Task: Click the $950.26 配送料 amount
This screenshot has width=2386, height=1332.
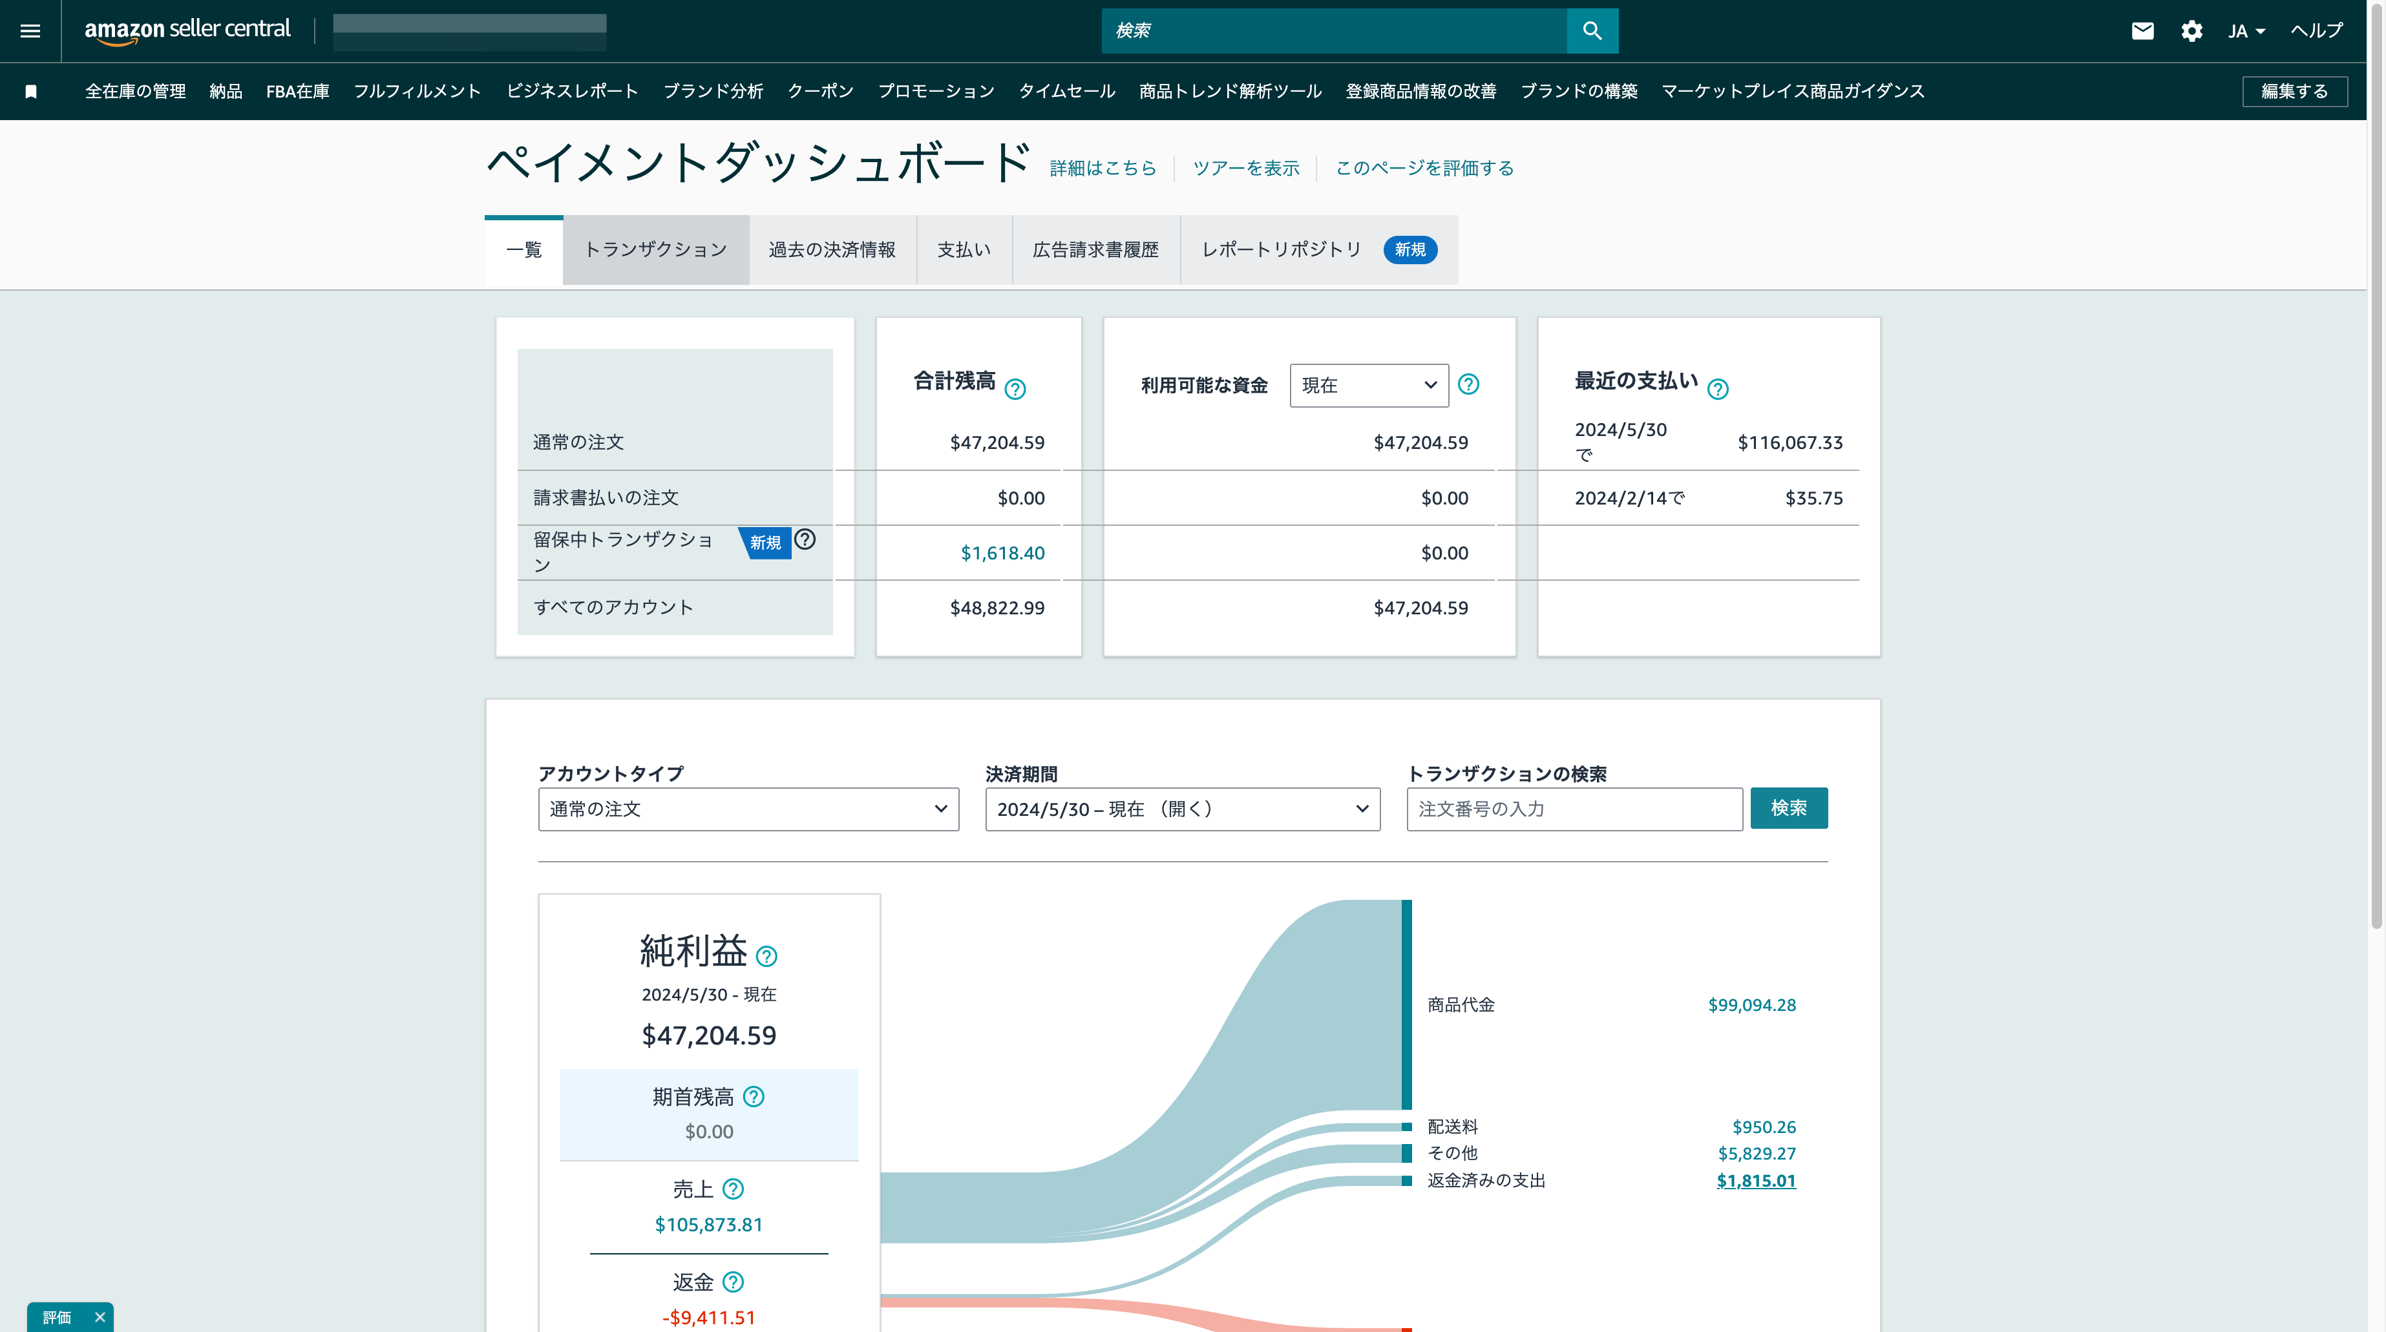Action: (1764, 1127)
